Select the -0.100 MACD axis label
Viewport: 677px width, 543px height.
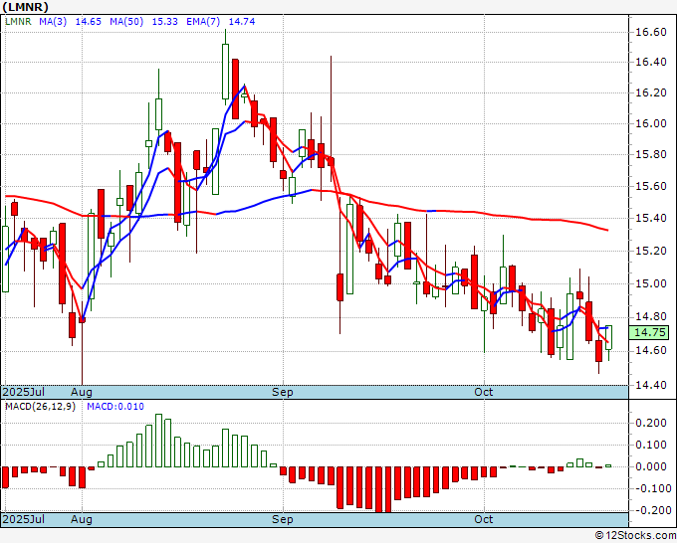pyautogui.click(x=652, y=488)
